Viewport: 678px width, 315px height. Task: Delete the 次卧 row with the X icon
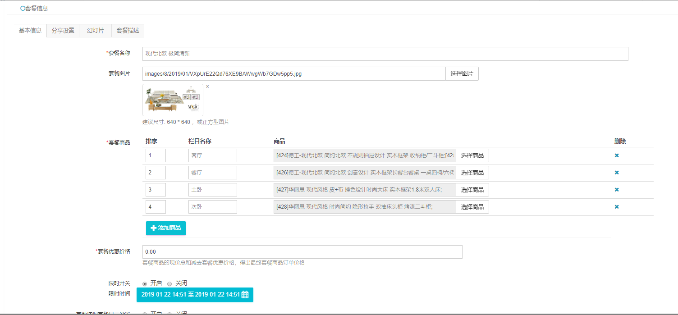pyautogui.click(x=617, y=207)
